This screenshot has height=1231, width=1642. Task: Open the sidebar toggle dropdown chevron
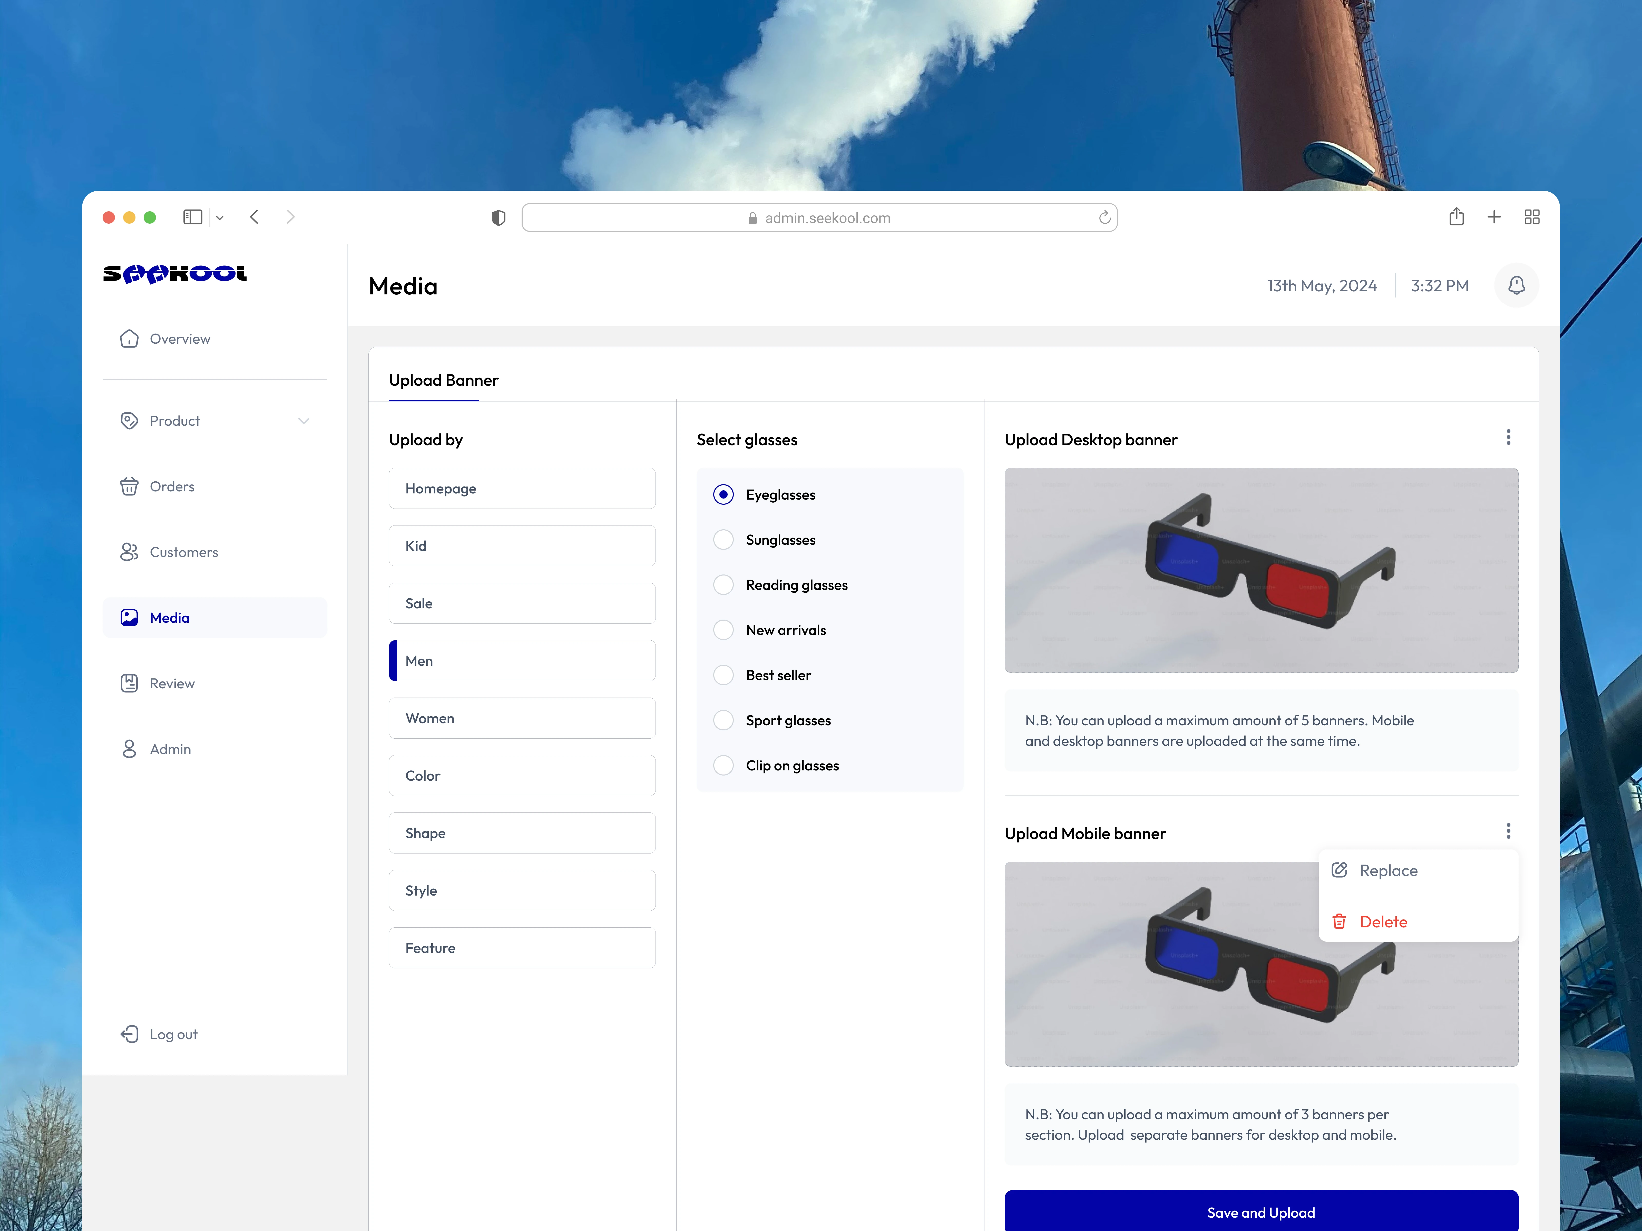(220, 217)
